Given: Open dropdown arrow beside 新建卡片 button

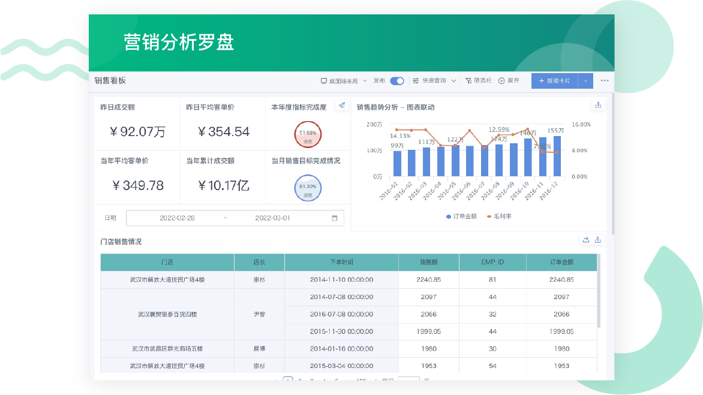Looking at the screenshot, I should point(586,81).
